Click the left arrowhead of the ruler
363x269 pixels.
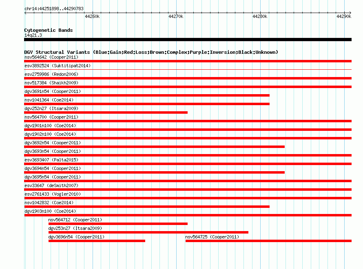(25, 13)
